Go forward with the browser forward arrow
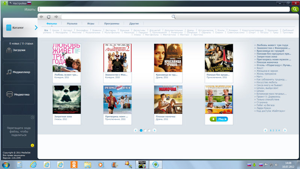 (56, 17)
